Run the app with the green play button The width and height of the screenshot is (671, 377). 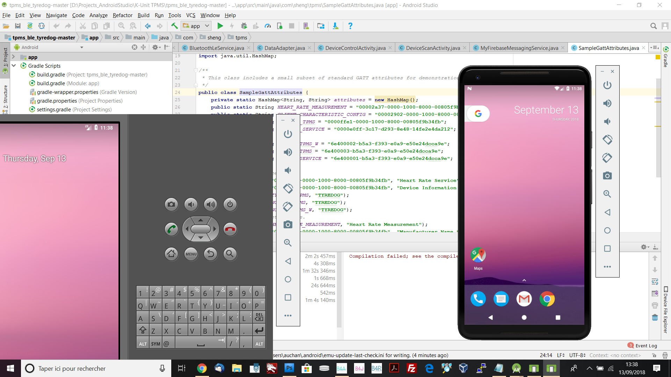pos(220,26)
